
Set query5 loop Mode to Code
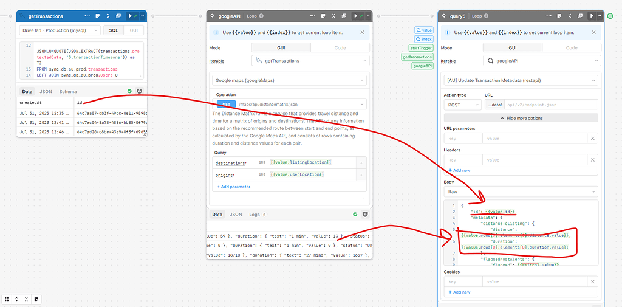pos(572,47)
